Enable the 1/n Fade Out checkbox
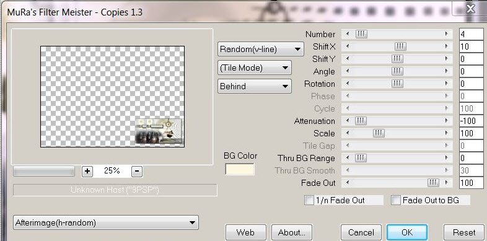The width and height of the screenshot is (487, 241). (x=309, y=200)
